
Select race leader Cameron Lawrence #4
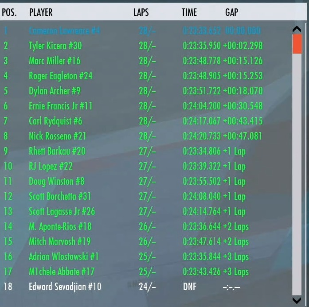tap(64, 31)
